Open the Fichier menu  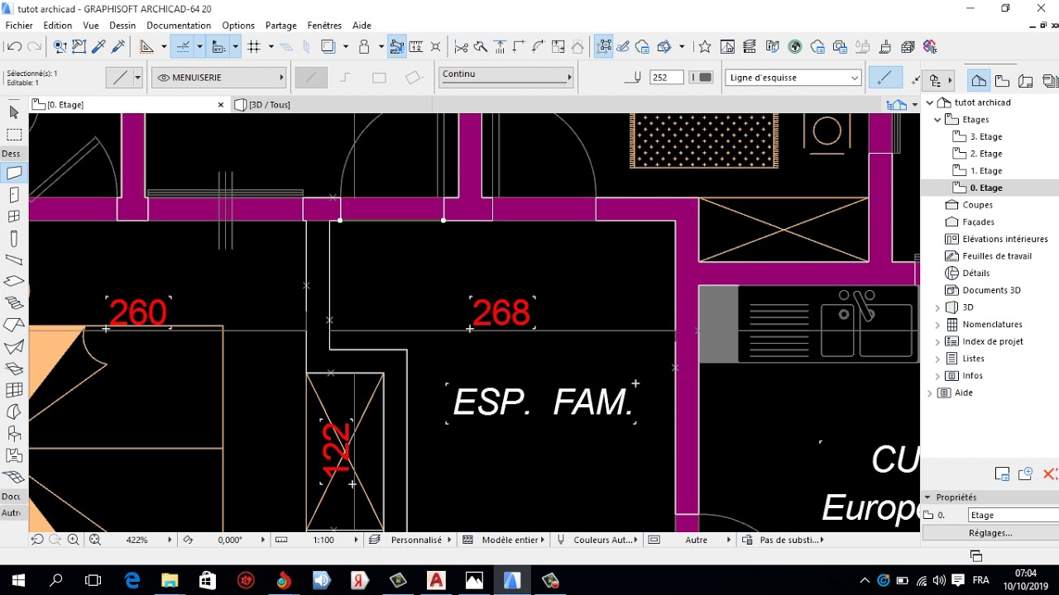click(19, 26)
